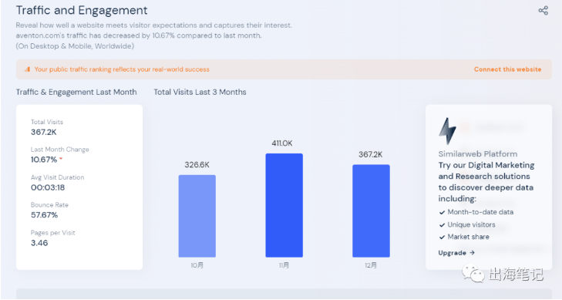
Task: Open the Connect this website link
Action: (x=507, y=69)
